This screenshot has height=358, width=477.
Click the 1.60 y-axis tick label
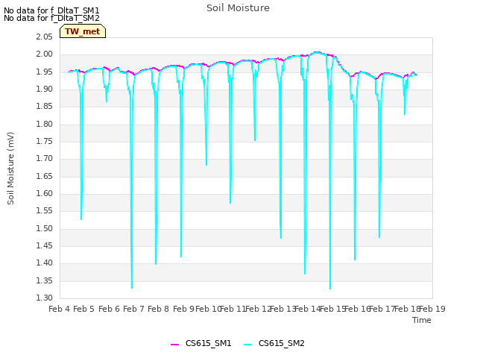click(44, 194)
